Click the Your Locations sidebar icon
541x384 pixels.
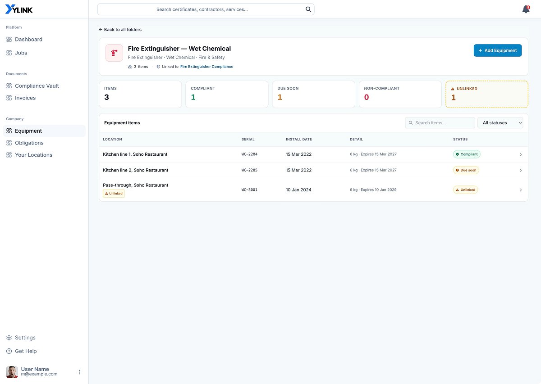(9, 155)
